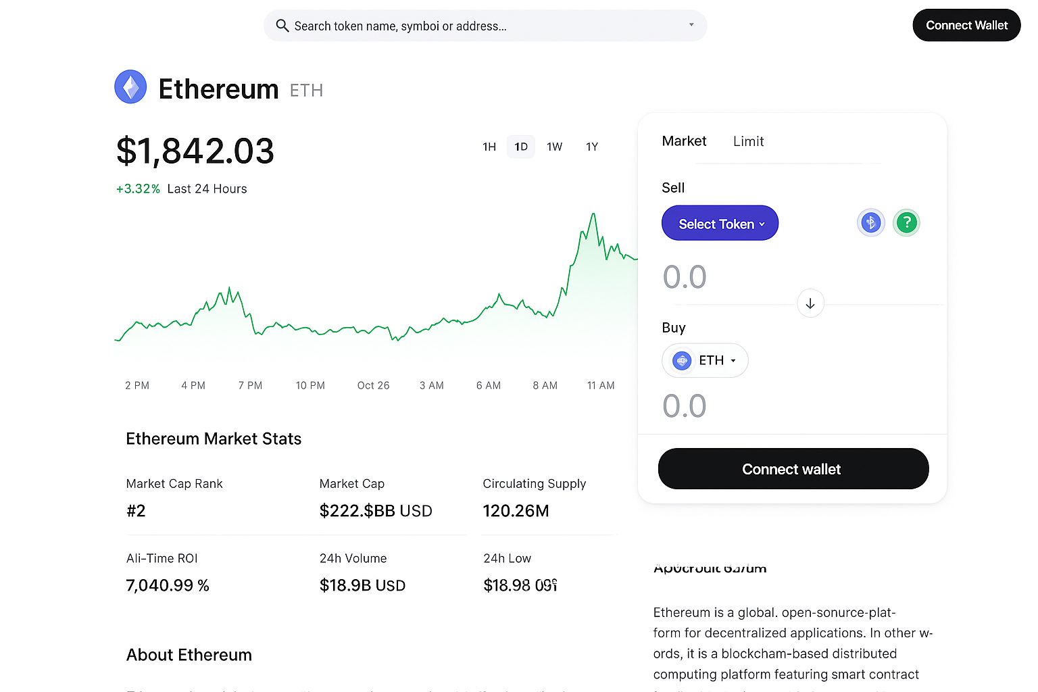The image size is (1038, 692).
Task: Switch chart view to 1W
Action: pos(555,146)
